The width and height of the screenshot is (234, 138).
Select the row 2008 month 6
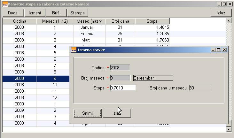click(x=36, y=59)
